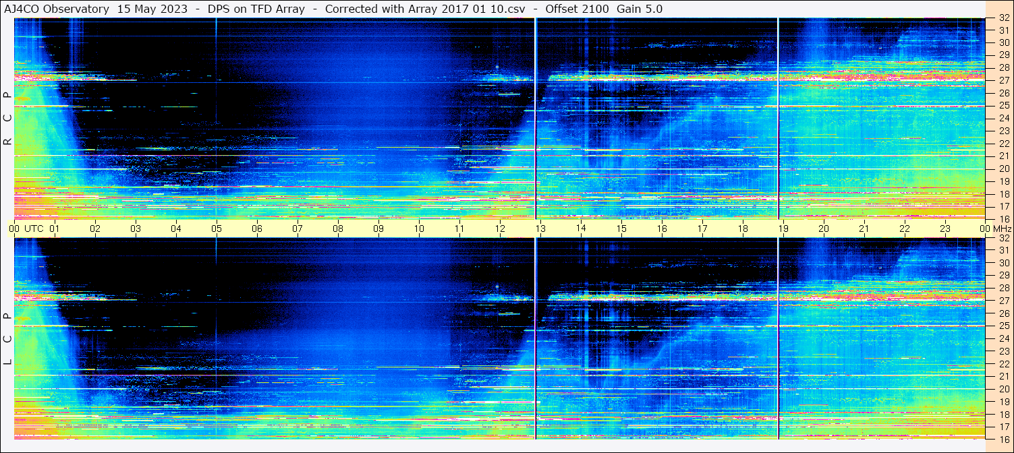
Task: Click the 15 May 2023 date in header
Action: 152,9
